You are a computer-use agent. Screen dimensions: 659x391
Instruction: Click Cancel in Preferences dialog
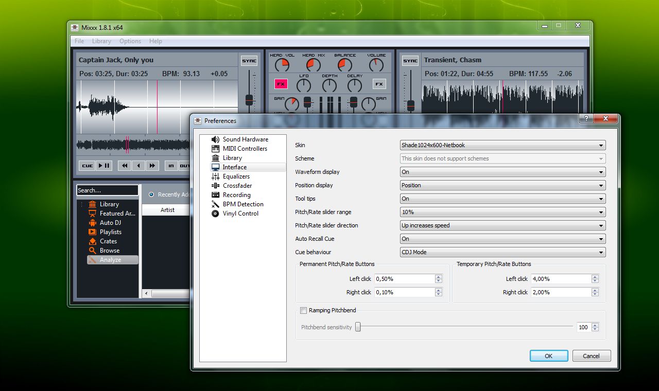pos(591,356)
